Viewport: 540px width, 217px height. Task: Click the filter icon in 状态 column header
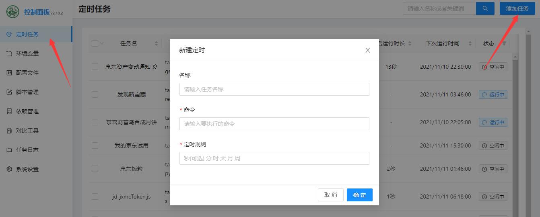(504, 43)
